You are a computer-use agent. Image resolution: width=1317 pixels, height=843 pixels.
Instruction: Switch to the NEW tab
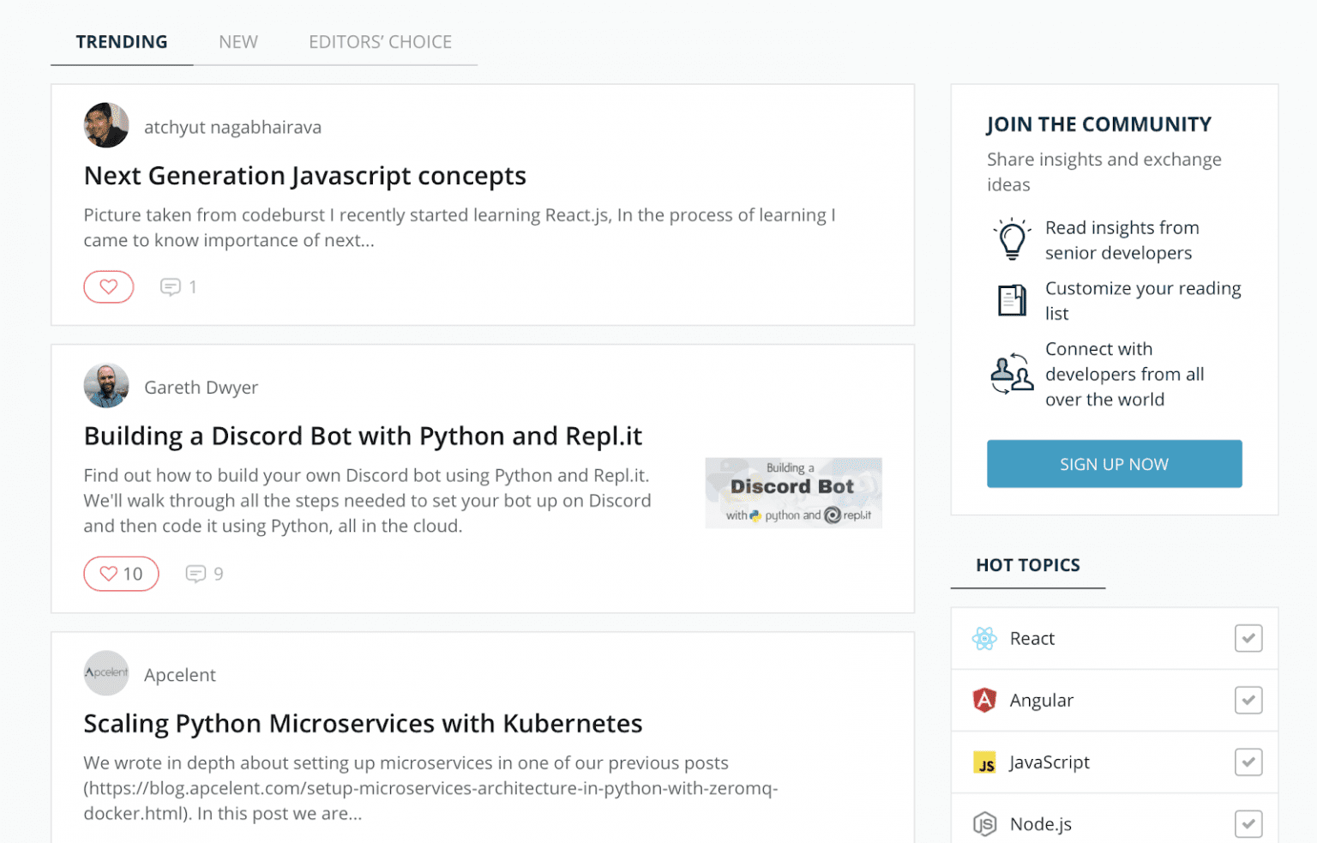coord(238,41)
